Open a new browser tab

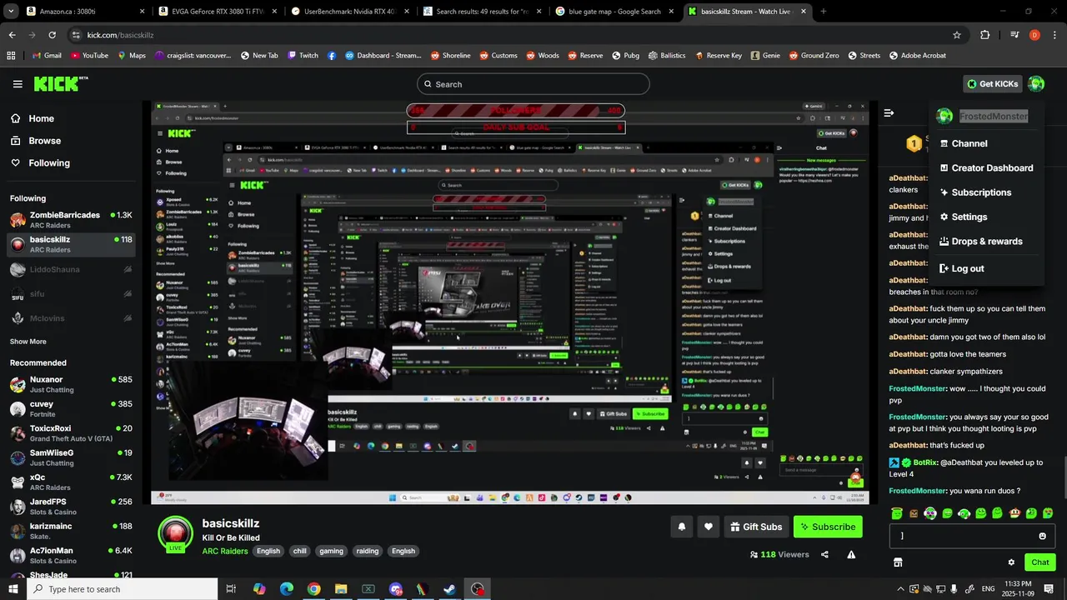824,11
